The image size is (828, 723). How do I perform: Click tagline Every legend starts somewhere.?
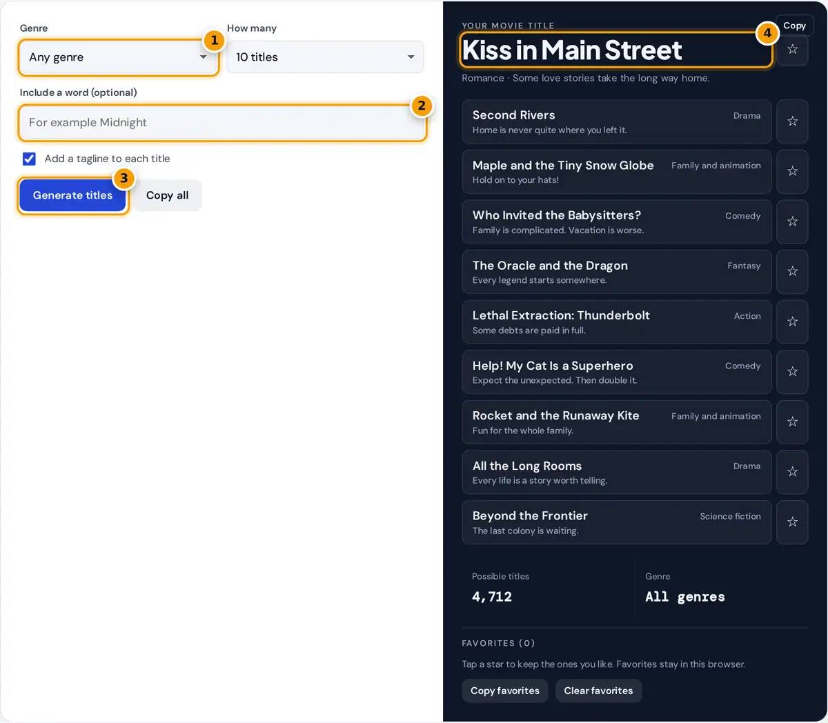(x=540, y=280)
